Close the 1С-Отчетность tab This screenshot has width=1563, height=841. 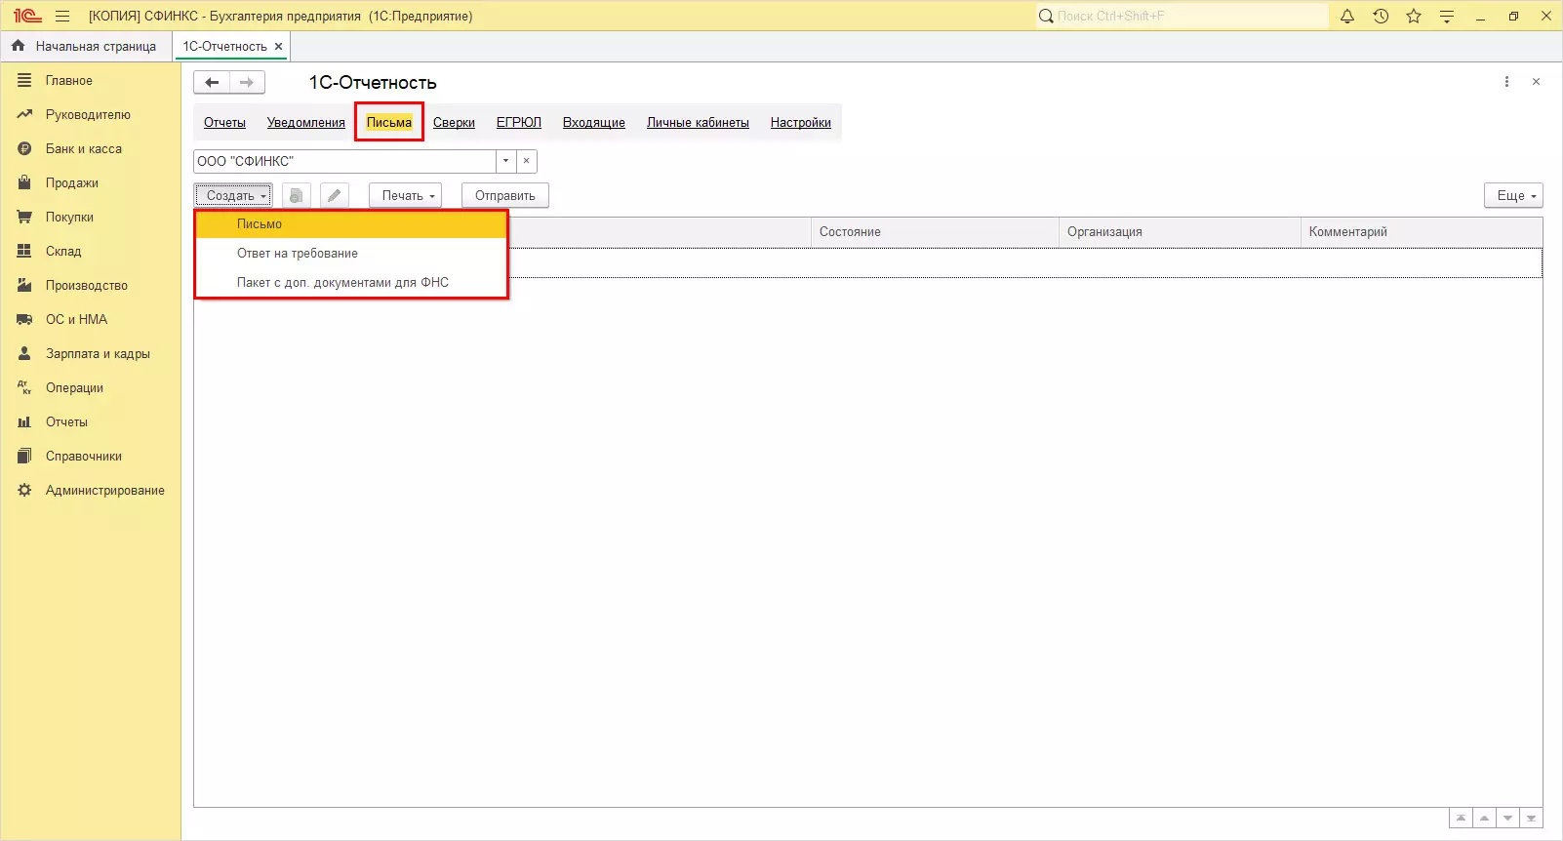[278, 47]
